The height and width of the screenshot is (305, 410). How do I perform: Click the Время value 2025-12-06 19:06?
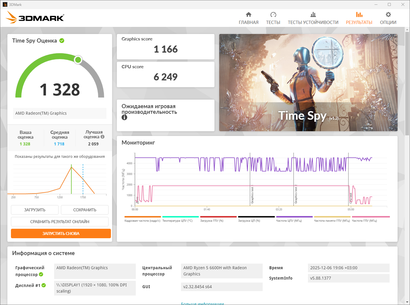tap(349, 268)
